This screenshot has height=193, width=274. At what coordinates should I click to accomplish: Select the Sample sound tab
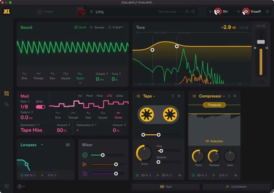tap(97, 27)
